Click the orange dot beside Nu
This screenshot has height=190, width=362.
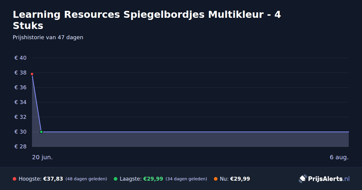tap(216, 179)
